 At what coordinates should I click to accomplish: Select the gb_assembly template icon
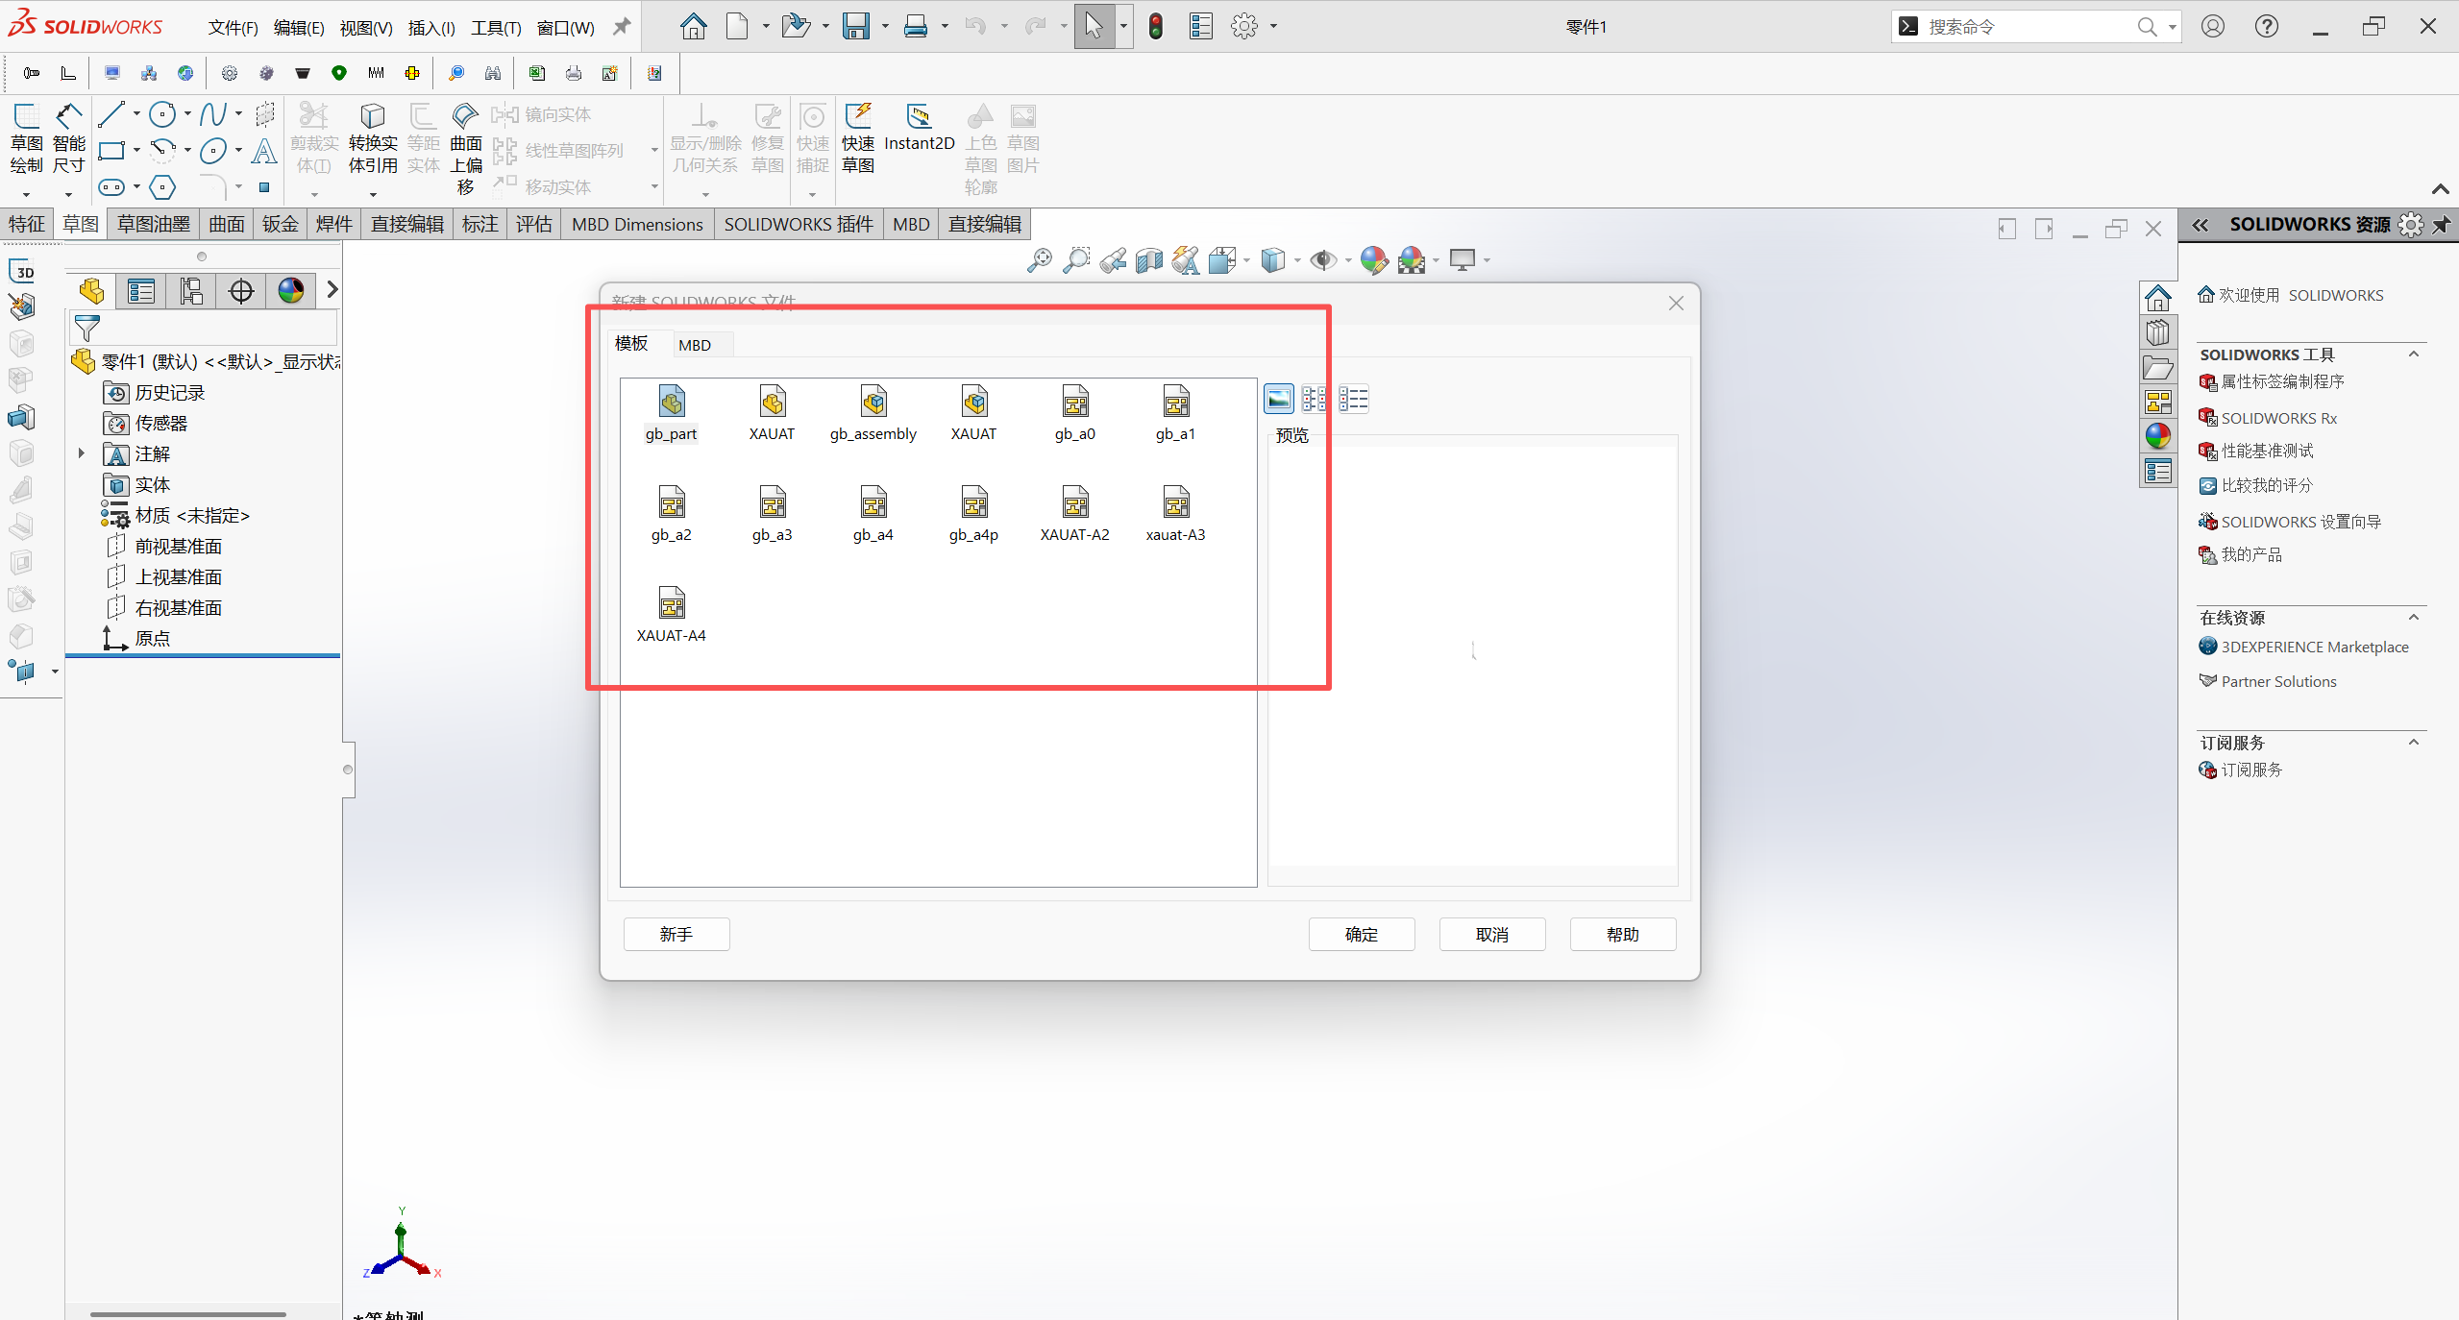[873, 402]
